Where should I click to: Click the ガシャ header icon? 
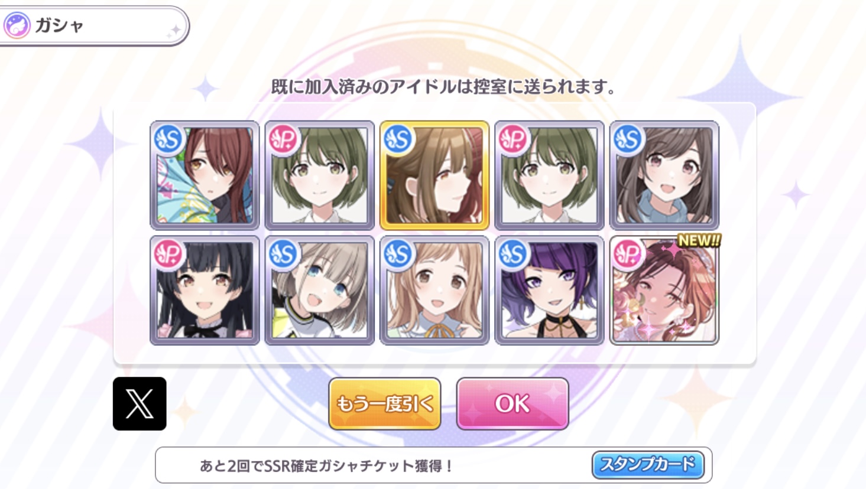tap(17, 26)
